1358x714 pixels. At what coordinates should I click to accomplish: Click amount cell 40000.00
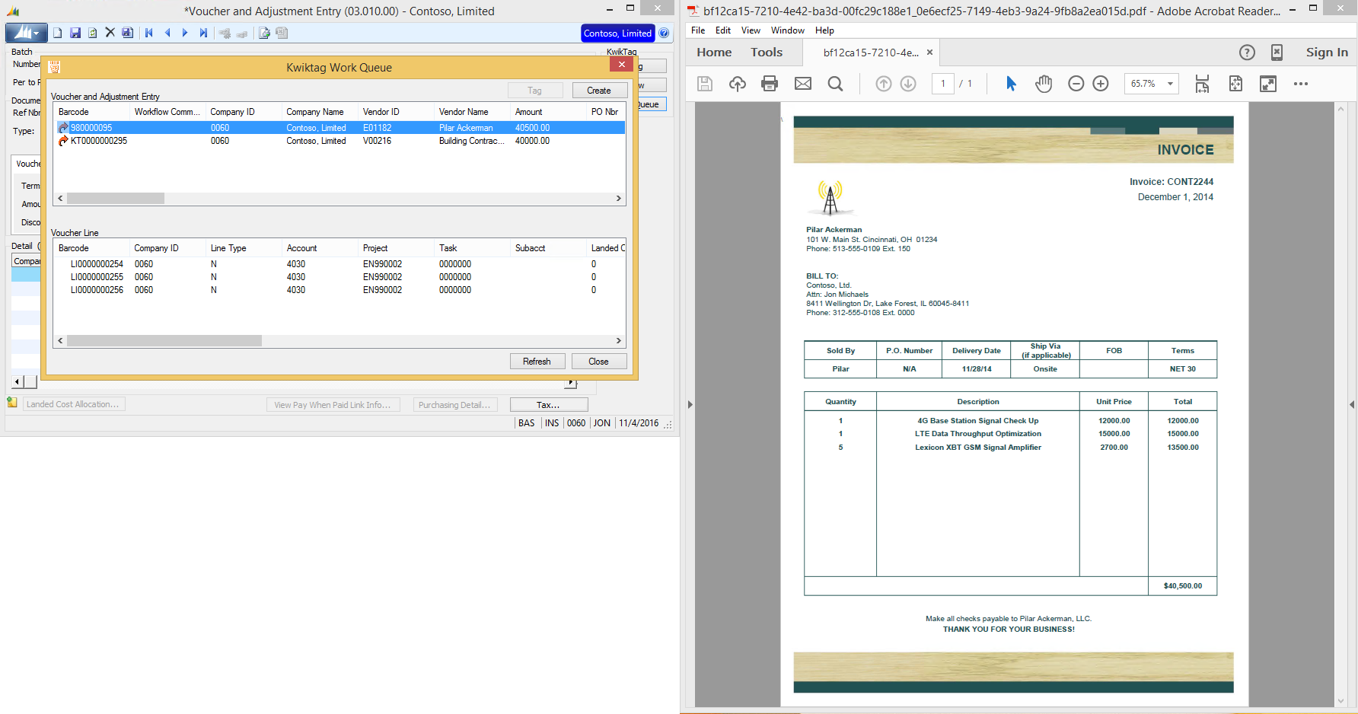tap(532, 141)
